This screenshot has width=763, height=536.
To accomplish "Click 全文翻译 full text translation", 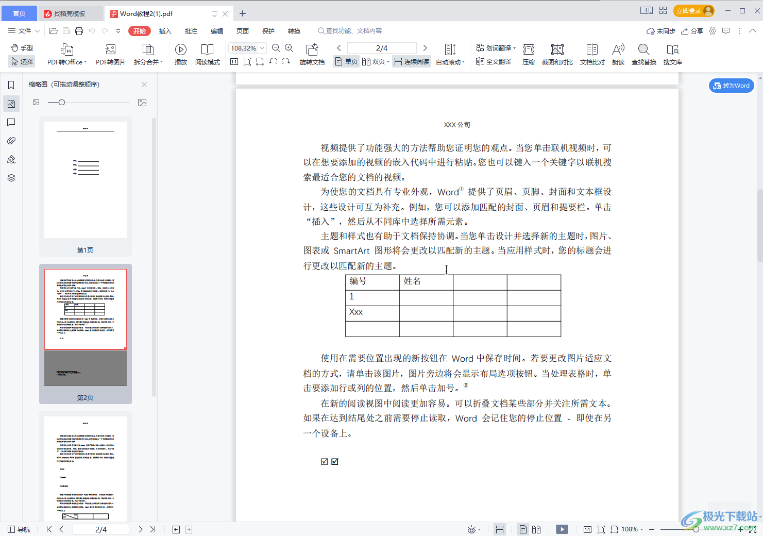I will (x=494, y=61).
